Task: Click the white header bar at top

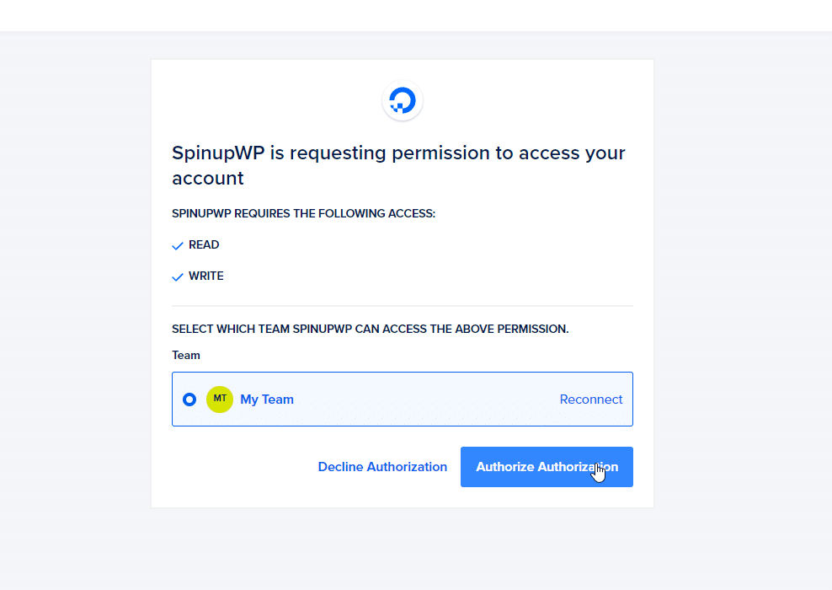Action: click(416, 15)
